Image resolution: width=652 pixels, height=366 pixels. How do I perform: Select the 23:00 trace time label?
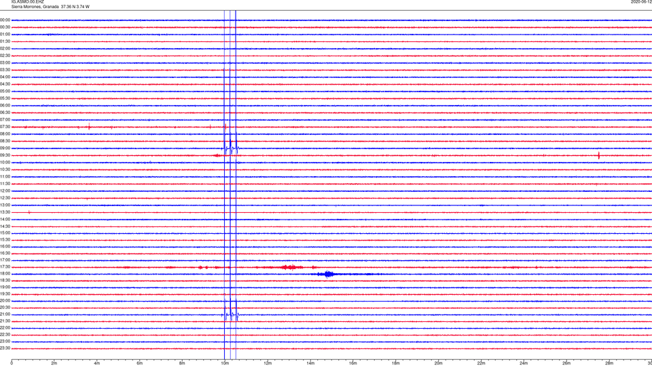pyautogui.click(x=5, y=342)
